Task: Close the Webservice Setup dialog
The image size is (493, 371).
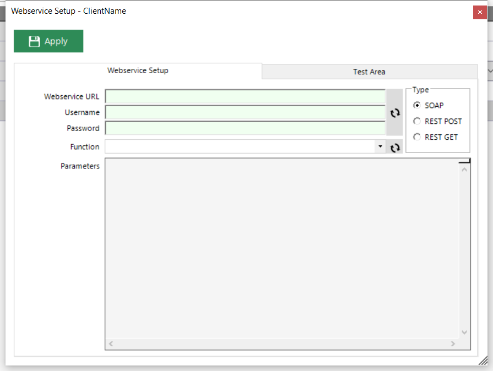Action: (480, 12)
